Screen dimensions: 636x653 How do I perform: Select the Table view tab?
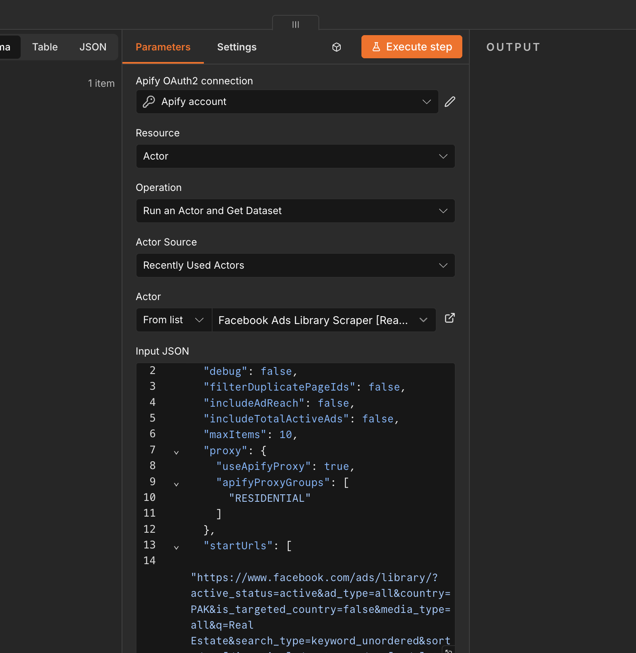tap(45, 47)
